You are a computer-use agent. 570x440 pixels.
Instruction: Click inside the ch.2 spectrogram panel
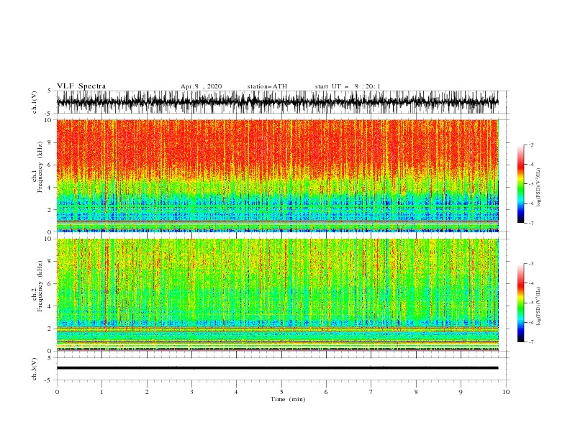click(x=278, y=295)
